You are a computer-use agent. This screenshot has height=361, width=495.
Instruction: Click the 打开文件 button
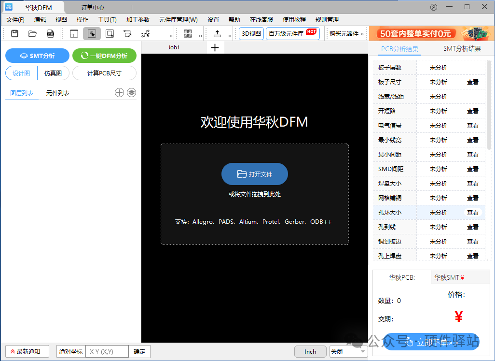pyautogui.click(x=254, y=174)
